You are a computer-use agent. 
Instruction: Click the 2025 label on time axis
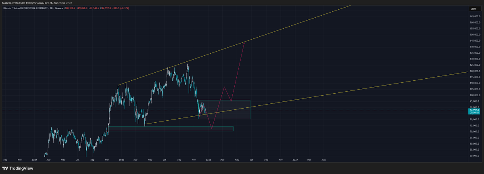pyautogui.click(x=121, y=159)
